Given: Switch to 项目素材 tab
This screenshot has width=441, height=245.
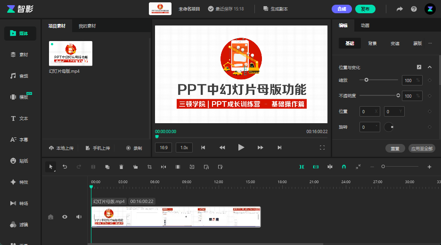Looking at the screenshot, I should 57,26.
